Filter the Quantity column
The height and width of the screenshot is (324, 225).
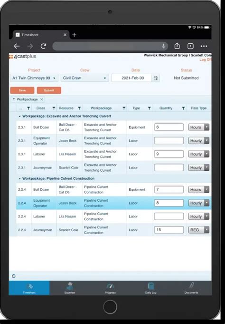[x=183, y=108]
